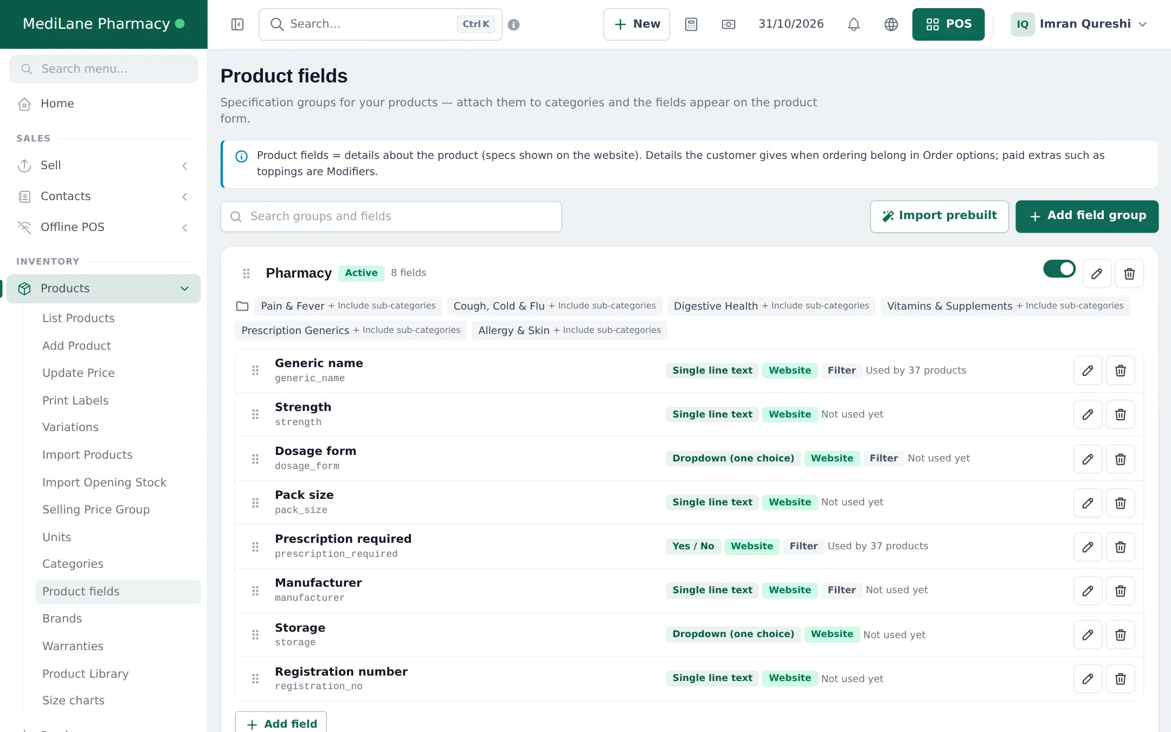Delete the Storage field
The image size is (1171, 732).
[1121, 634]
